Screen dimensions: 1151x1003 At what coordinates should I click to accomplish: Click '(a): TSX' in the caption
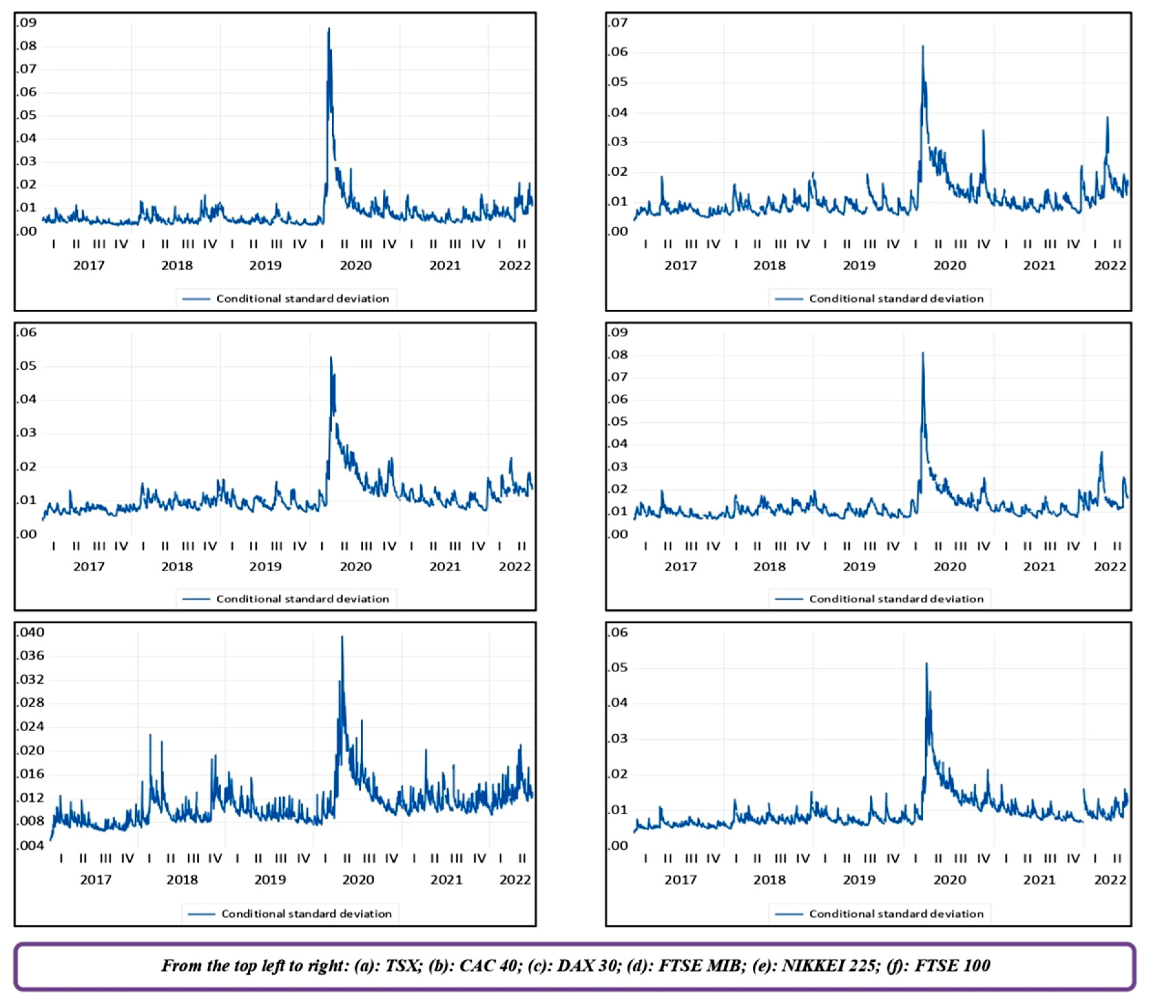388,965
